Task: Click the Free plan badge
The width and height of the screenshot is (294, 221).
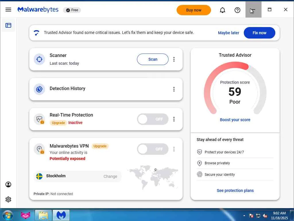Action: [72, 10]
